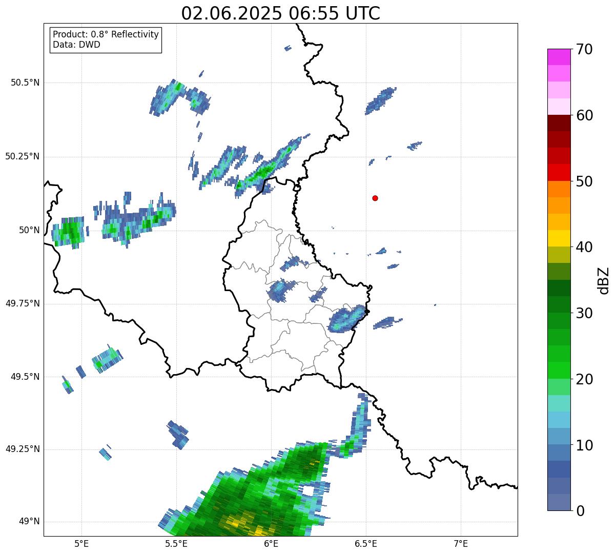Viewport: 616px width, 554px height.
Task: Click the Product: 0.8° Reflectivity label
Action: click(x=106, y=34)
